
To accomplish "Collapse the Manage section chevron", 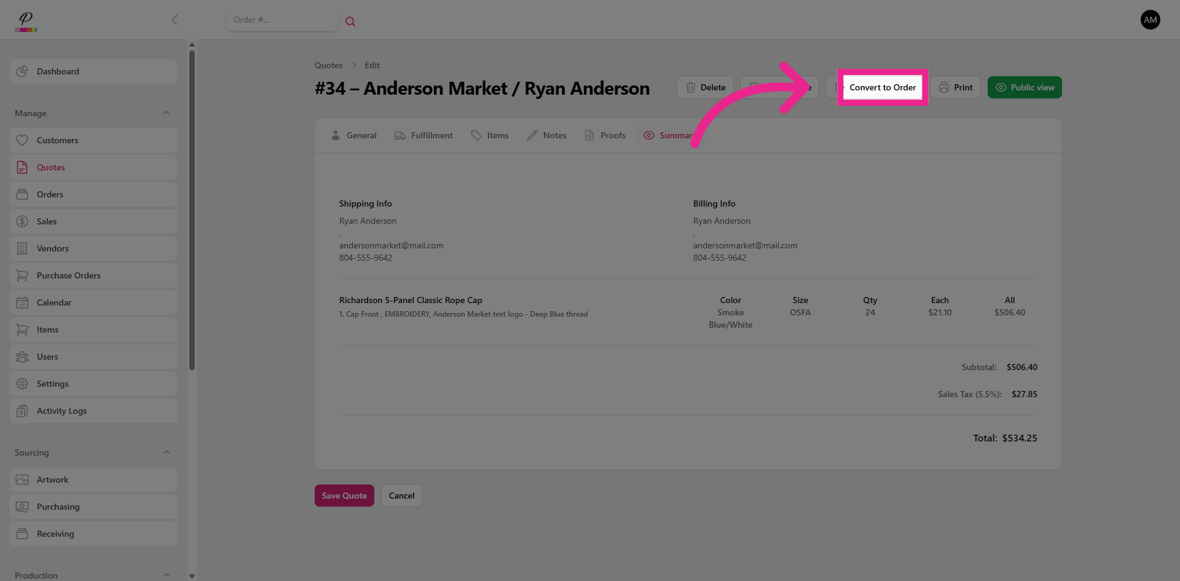I will (167, 113).
